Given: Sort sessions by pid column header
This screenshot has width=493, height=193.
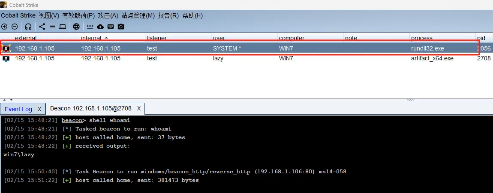Looking at the screenshot, I should 484,38.
